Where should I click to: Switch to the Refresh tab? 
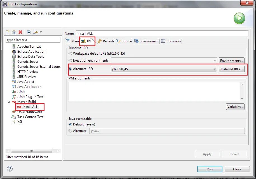pos(106,41)
